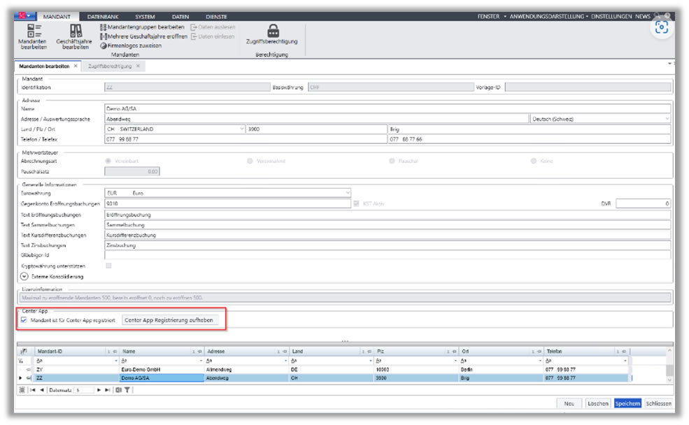Click Mehrere Geschäftsjahre eröffnen icon

click(x=104, y=36)
